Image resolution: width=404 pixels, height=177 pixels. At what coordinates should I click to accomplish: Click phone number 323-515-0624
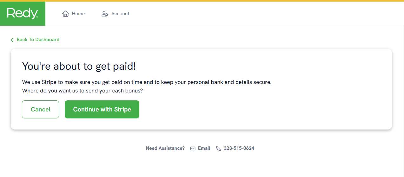pos(239,148)
